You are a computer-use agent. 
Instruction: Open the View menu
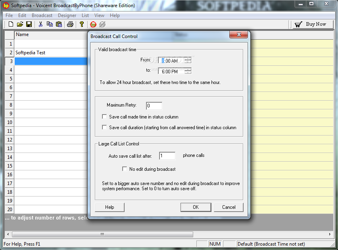tap(99, 15)
